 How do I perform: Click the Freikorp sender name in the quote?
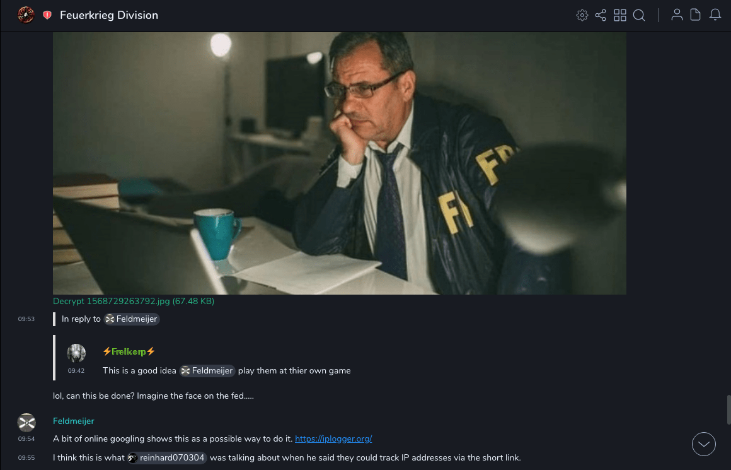pyautogui.click(x=129, y=351)
